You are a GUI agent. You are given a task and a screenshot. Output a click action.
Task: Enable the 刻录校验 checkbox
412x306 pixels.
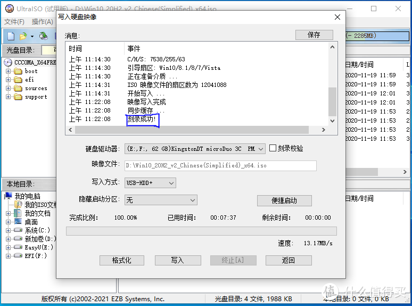pyautogui.click(x=273, y=148)
